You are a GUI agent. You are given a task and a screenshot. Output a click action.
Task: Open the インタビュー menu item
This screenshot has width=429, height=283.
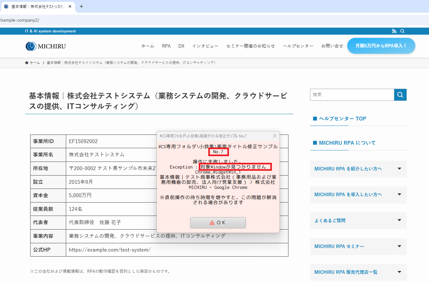click(205, 46)
